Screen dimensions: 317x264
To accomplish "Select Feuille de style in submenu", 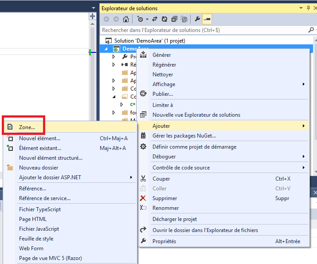I will (70, 238).
